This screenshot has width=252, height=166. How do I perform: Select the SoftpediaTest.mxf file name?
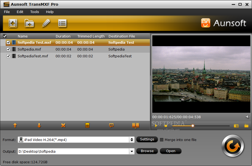pyautogui.click(x=33, y=56)
